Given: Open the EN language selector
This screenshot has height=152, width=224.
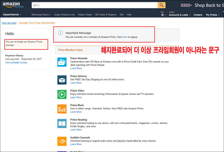Looking at the screenshot, I should tap(163, 14).
